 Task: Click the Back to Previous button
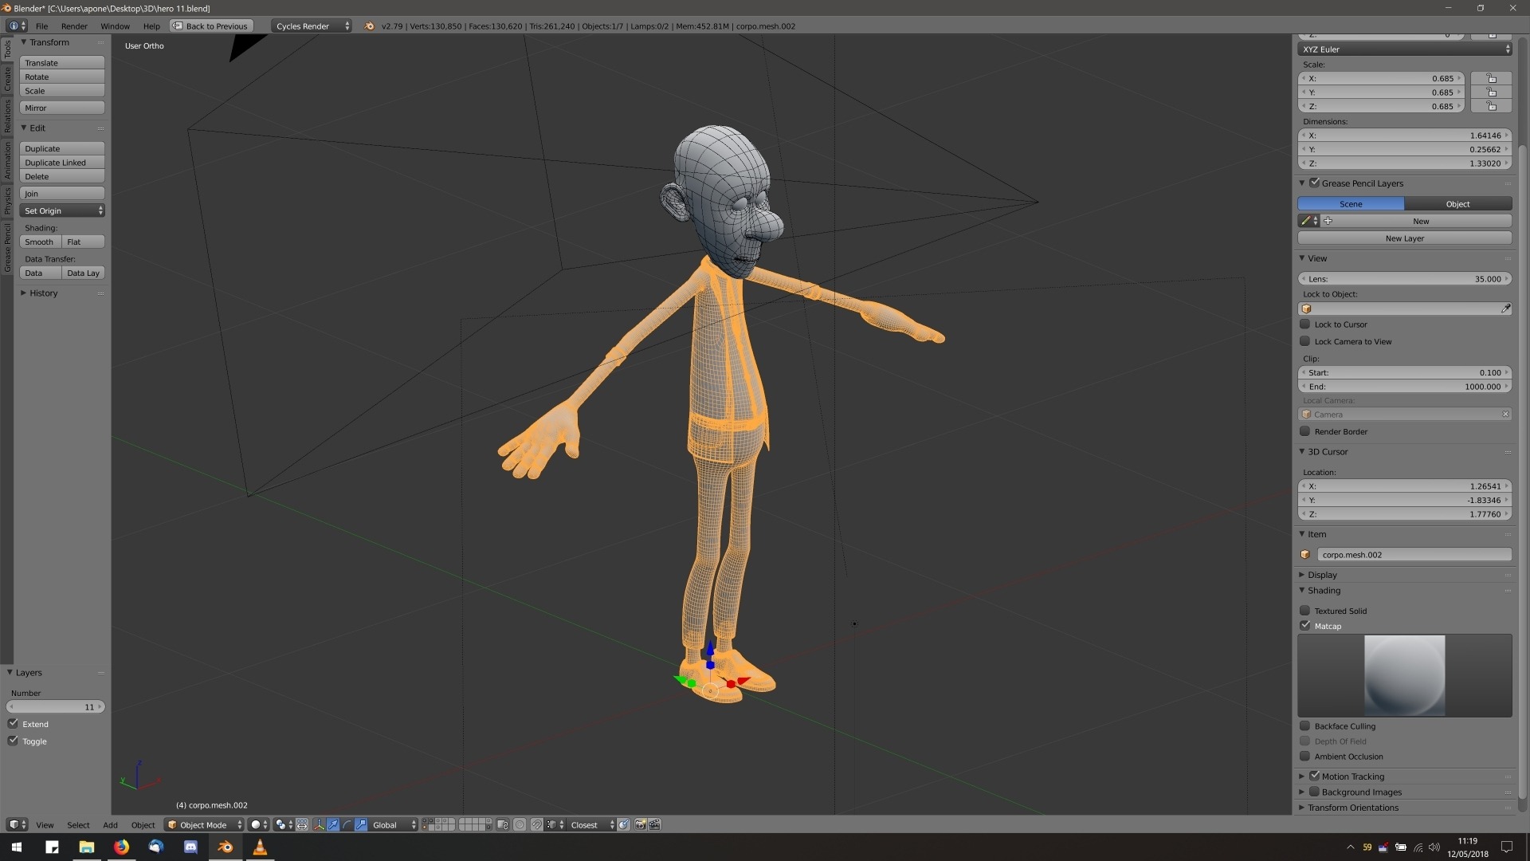(211, 26)
